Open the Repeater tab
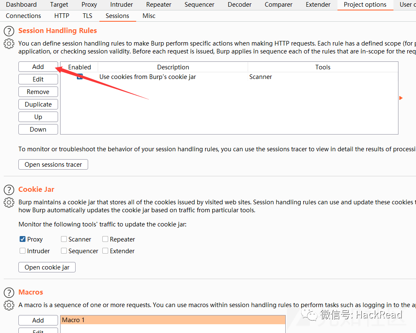416x333 pixels. [x=159, y=5]
